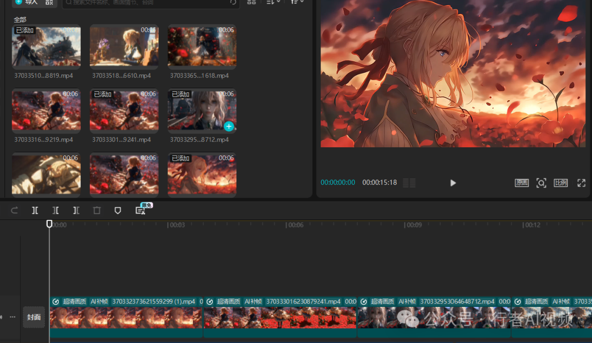Play the preview video
This screenshot has height=343, width=592.
[453, 183]
